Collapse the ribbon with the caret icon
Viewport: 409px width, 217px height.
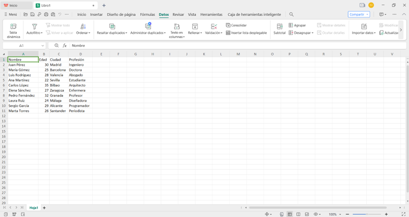pyautogui.click(x=404, y=14)
